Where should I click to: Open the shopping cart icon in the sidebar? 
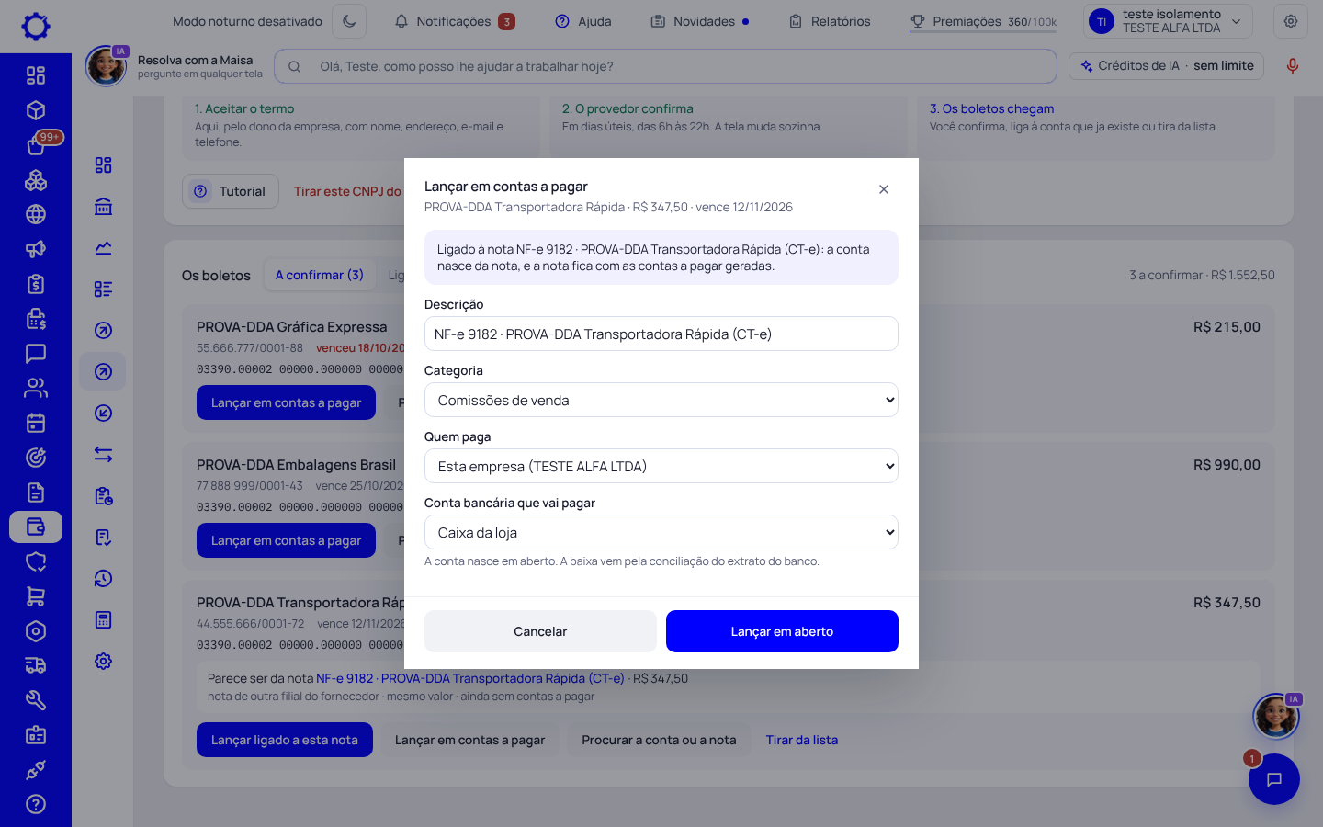coord(36,596)
